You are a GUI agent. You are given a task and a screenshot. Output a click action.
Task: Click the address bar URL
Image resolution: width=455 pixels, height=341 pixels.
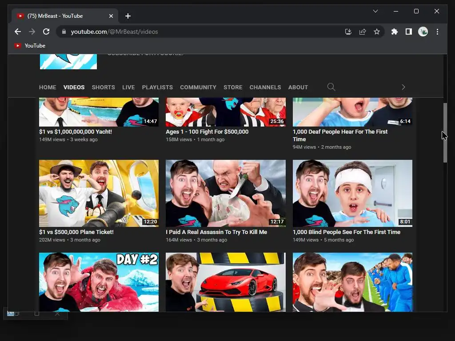coord(114,32)
